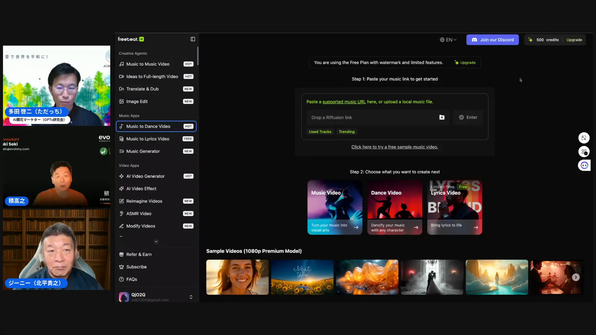Viewport: 596px width, 335px height.
Task: Open the orange liquid sample video
Action: point(367,277)
